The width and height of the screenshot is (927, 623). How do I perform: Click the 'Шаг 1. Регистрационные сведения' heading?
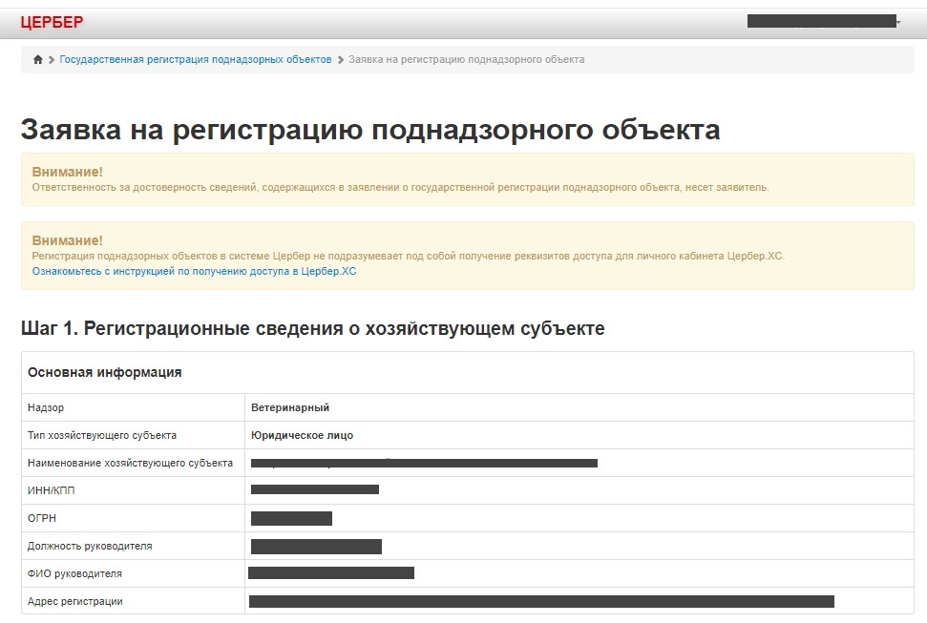point(312,329)
